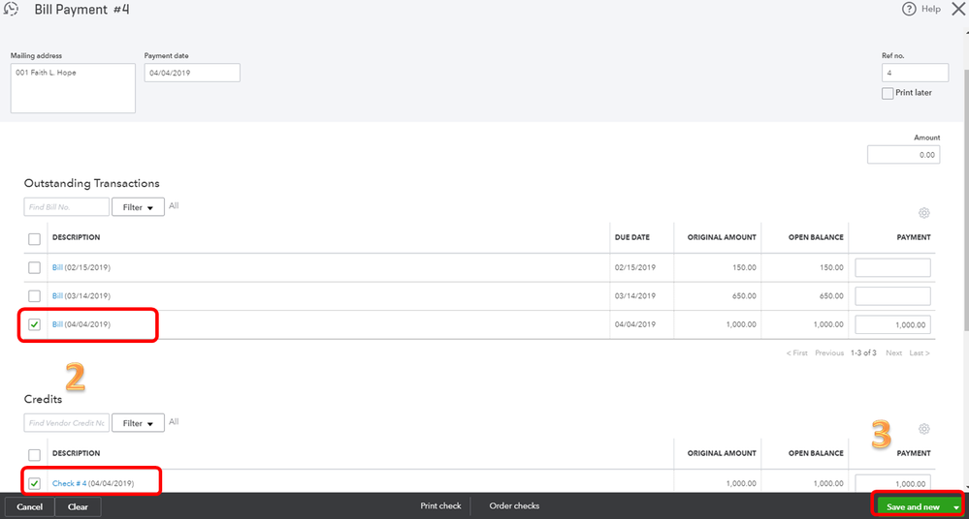Click the Amount field showing 0.00

(903, 155)
